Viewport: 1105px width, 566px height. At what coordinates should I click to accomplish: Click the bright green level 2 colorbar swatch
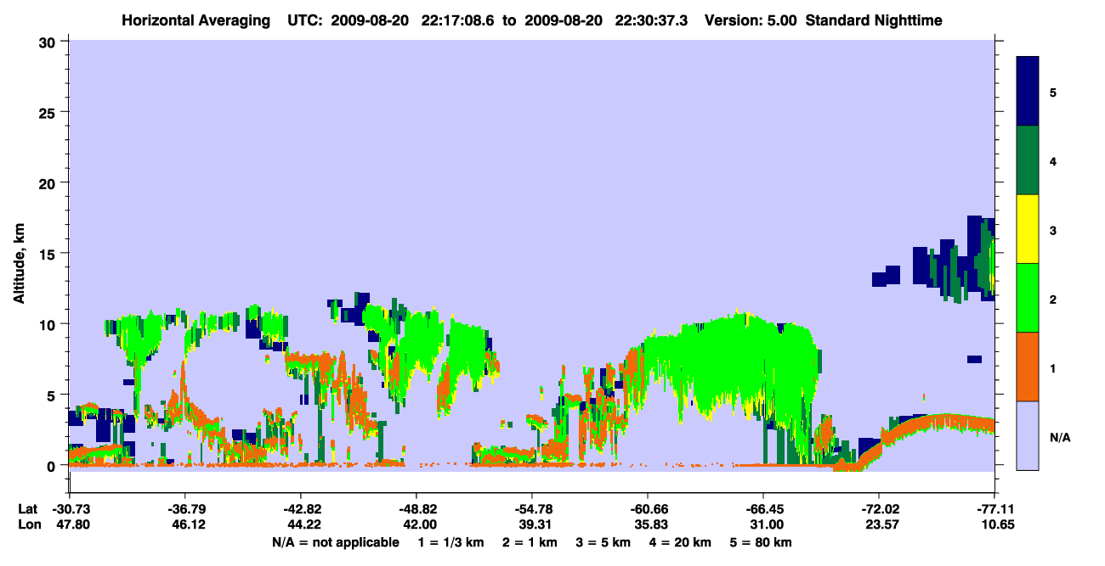tap(1028, 298)
